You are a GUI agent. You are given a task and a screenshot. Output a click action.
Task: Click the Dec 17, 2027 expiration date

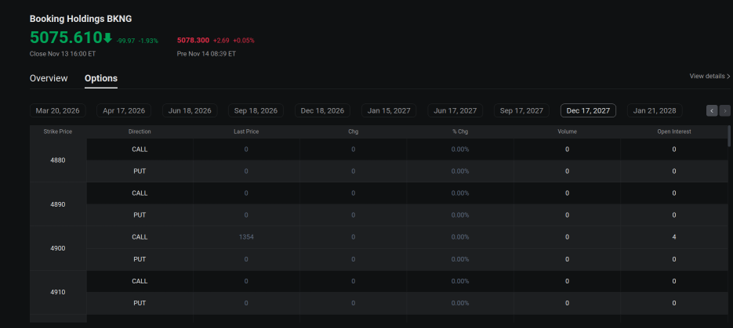tap(588, 111)
